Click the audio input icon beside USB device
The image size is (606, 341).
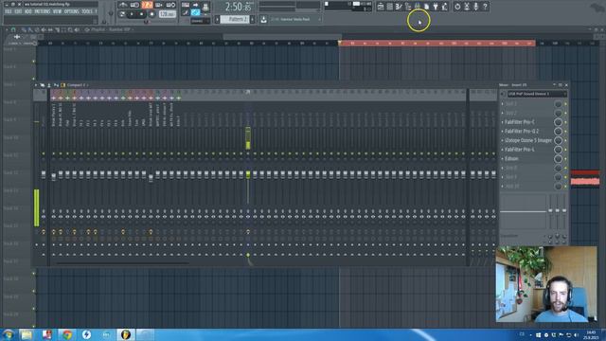[x=503, y=94]
